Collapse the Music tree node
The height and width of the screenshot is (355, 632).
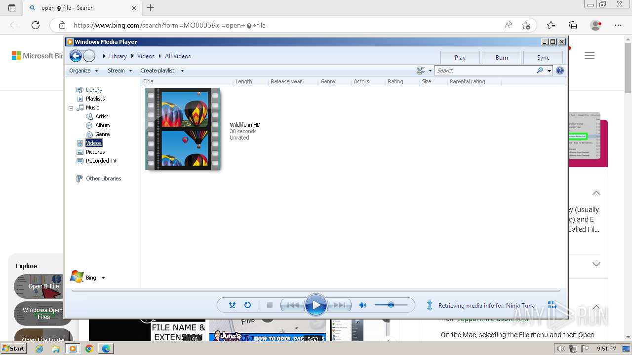coord(71,107)
